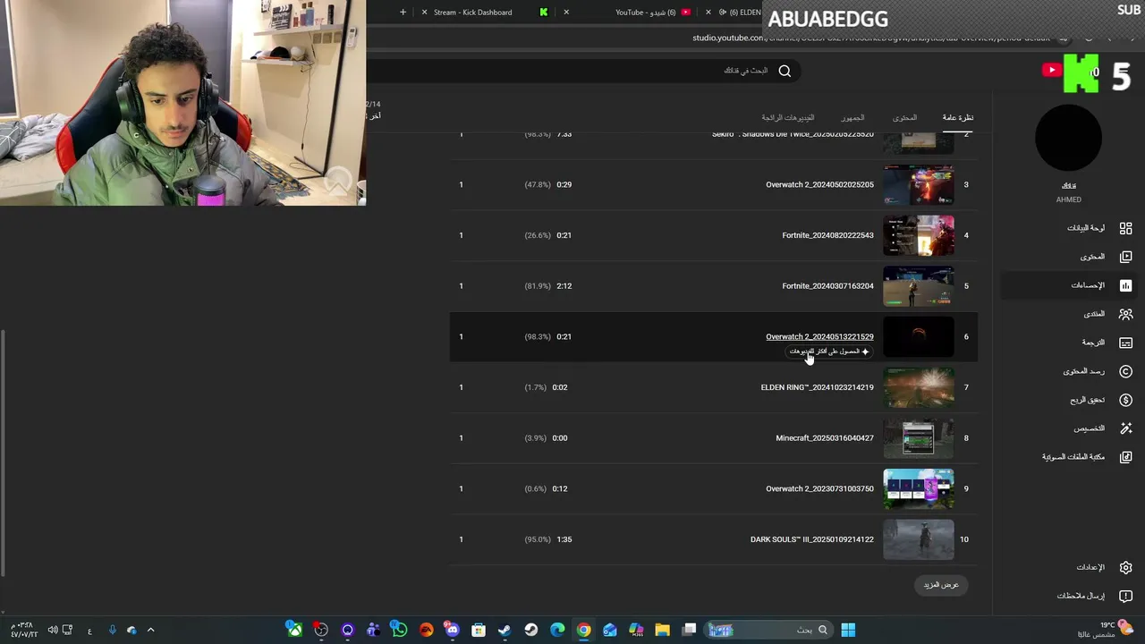Click the channel avatar circle above AHMED
Screen dimensions: 1145x644
(1068, 139)
